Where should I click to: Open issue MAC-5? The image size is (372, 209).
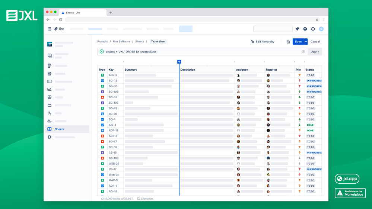(x=114, y=180)
